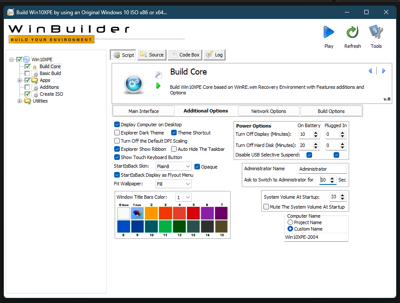Open the Tools icon

[376, 31]
